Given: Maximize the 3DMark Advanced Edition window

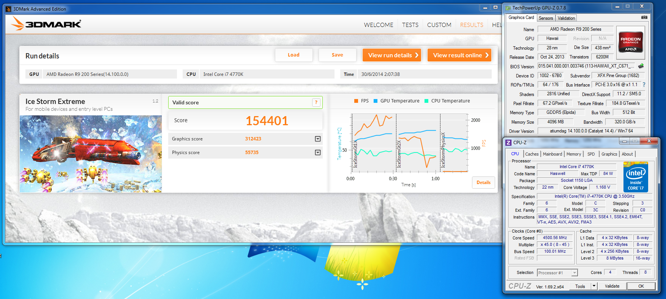Looking at the screenshot, I should (x=495, y=7).
